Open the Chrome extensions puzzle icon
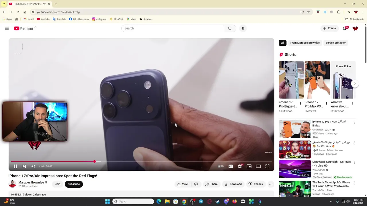Viewport: 367px width, 206px height. [x=339, y=12]
